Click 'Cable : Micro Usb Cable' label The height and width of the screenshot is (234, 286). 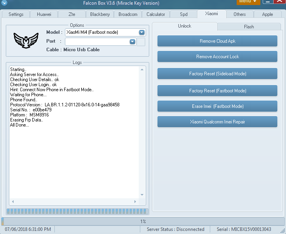click(73, 50)
